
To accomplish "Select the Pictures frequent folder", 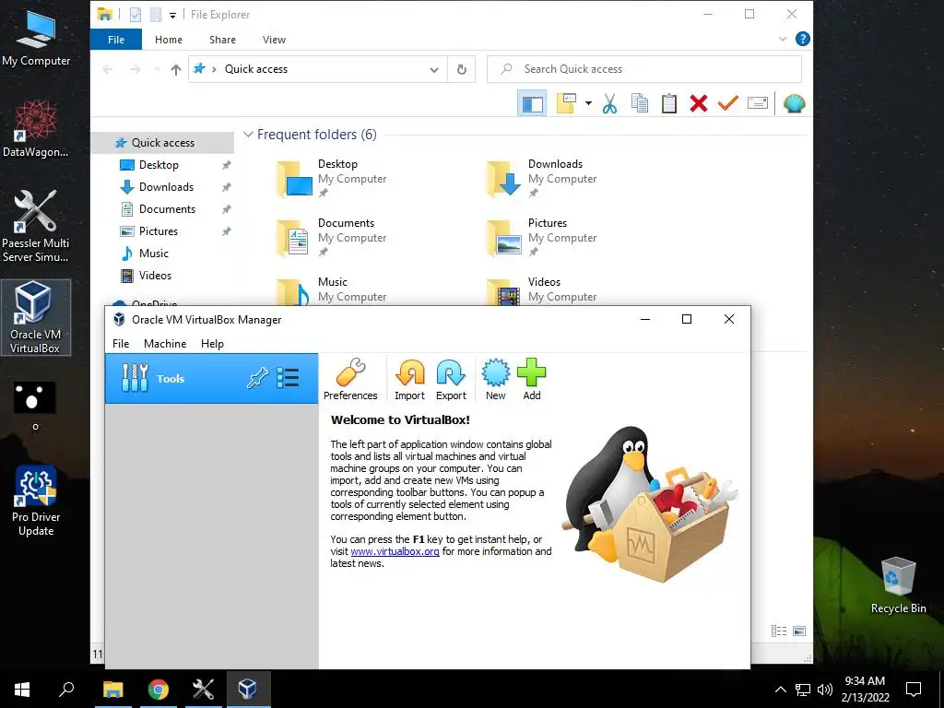I will point(542,237).
